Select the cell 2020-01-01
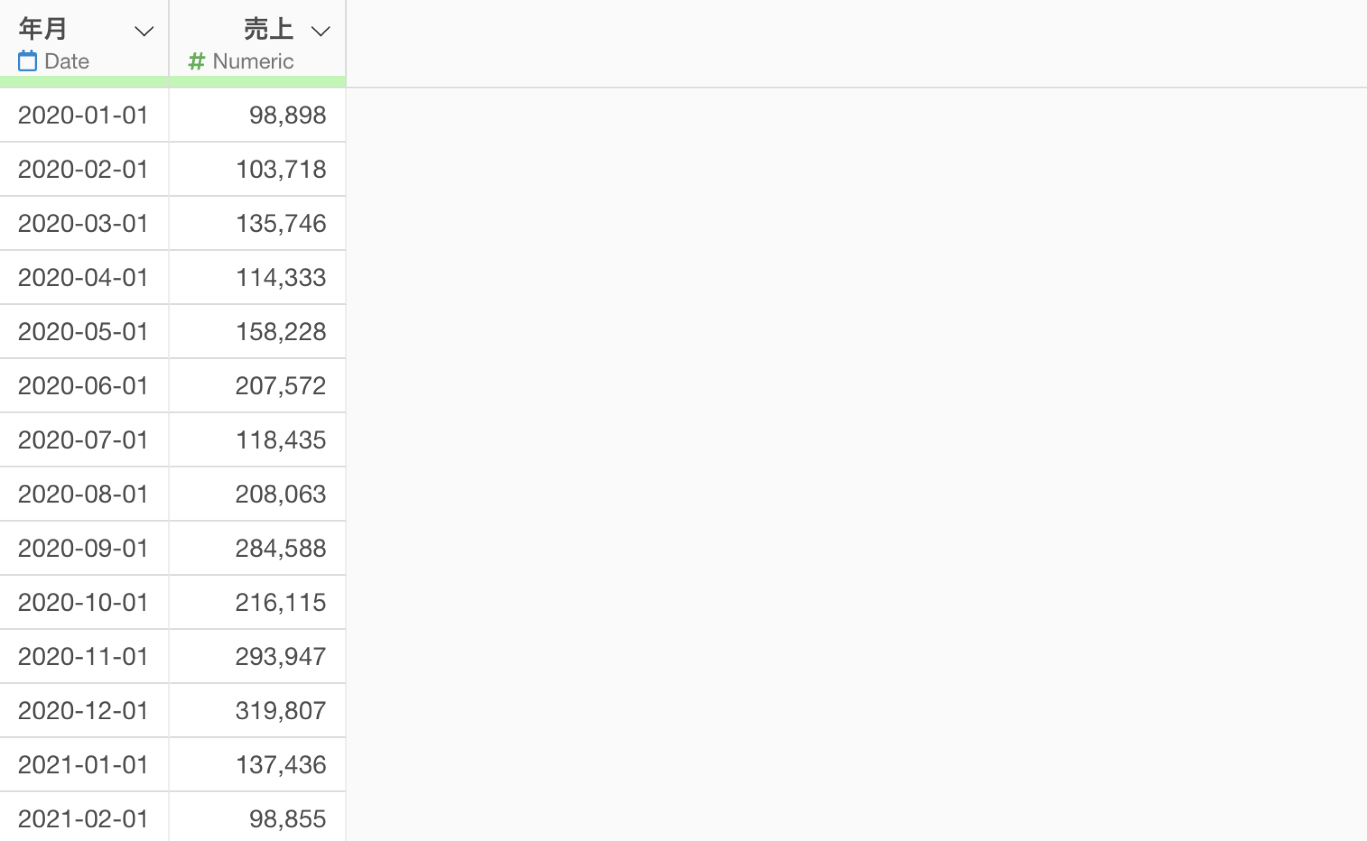This screenshot has width=1367, height=841. 84,115
